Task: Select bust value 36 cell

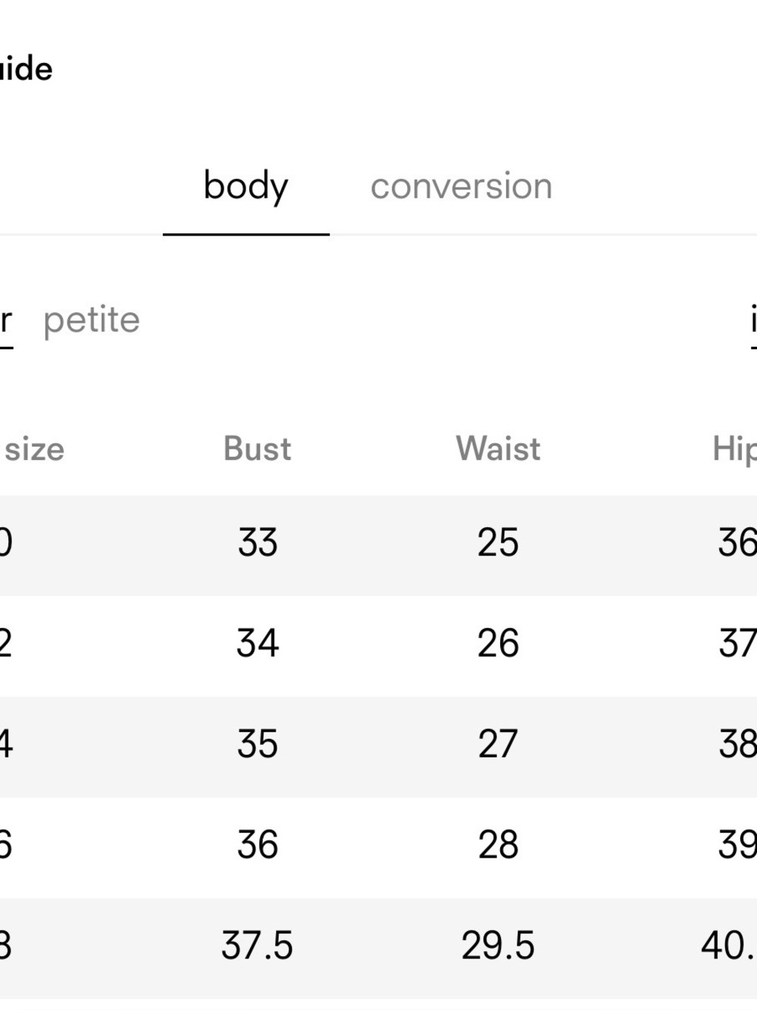Action: [258, 845]
